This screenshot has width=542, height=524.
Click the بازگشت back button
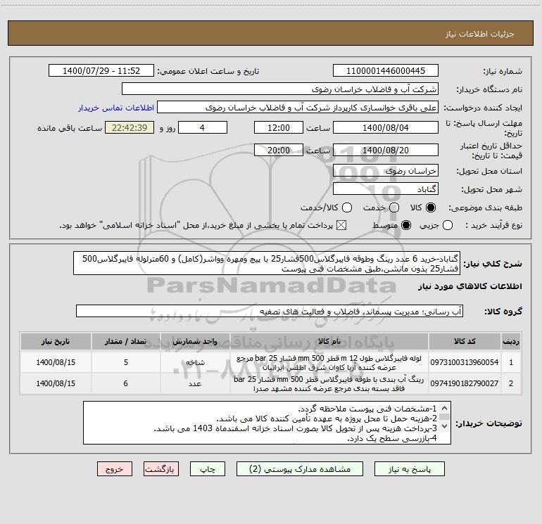(x=161, y=469)
